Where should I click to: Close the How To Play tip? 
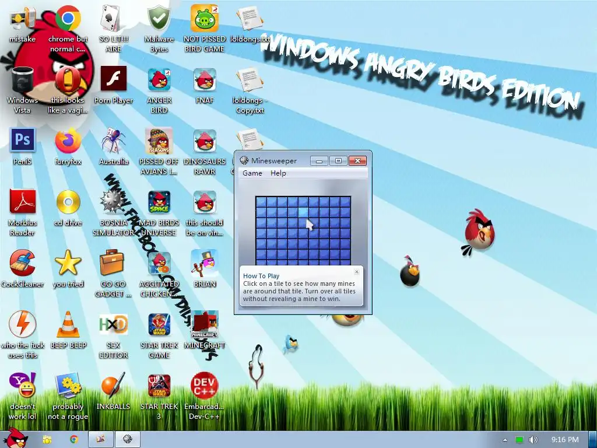pos(356,272)
